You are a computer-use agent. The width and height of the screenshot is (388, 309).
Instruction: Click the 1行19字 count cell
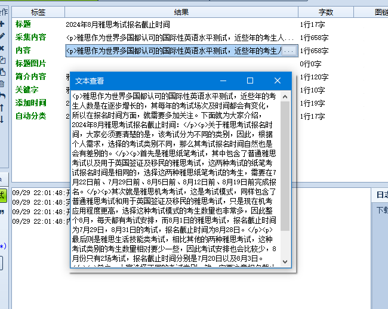(x=312, y=103)
